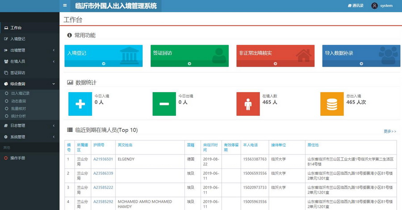Click the circle icon beside 统计分析
This screenshot has height=210, width=402.
point(7,116)
